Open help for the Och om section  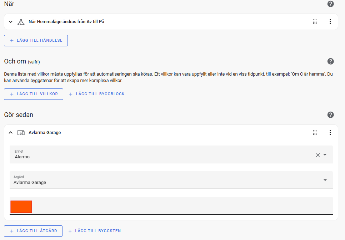330,61
